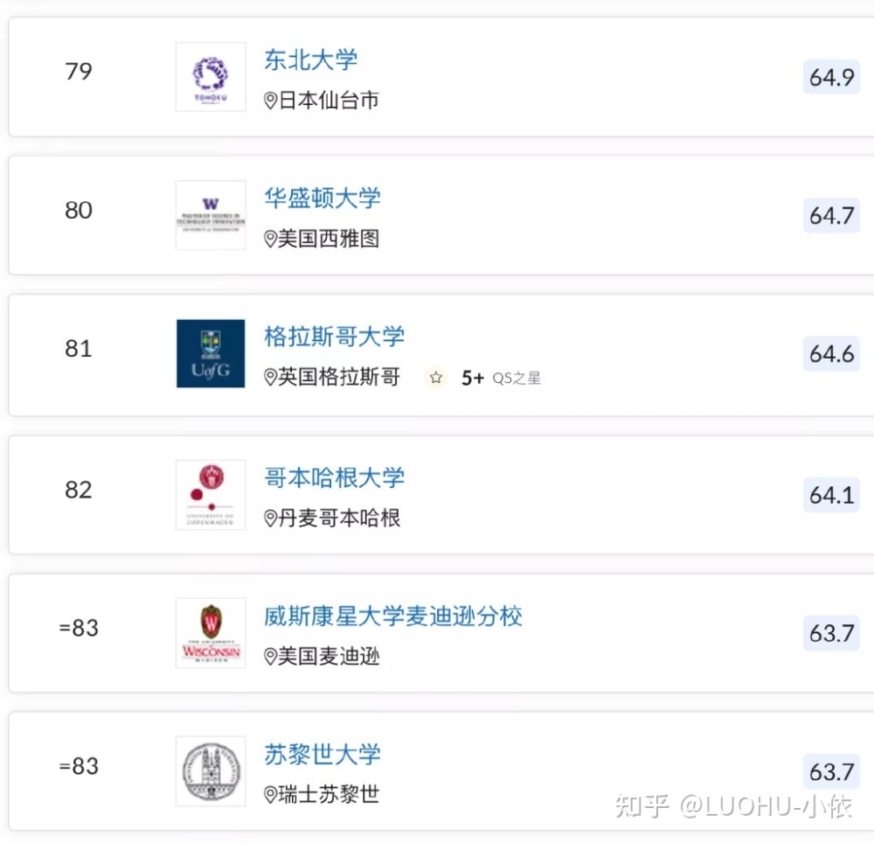Click the QS star icon for Glasgow

pos(436,378)
